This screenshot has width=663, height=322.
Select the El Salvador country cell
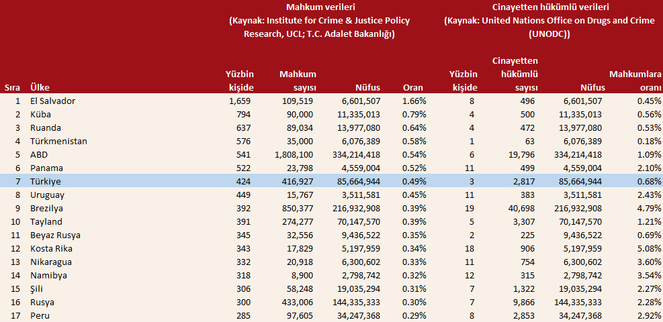(x=52, y=101)
